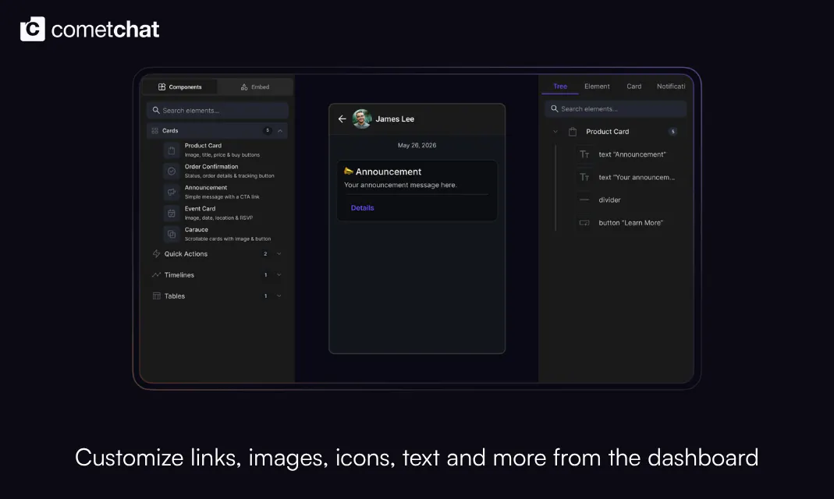
Task: Click James Lee's avatar photo
Action: [x=362, y=119]
